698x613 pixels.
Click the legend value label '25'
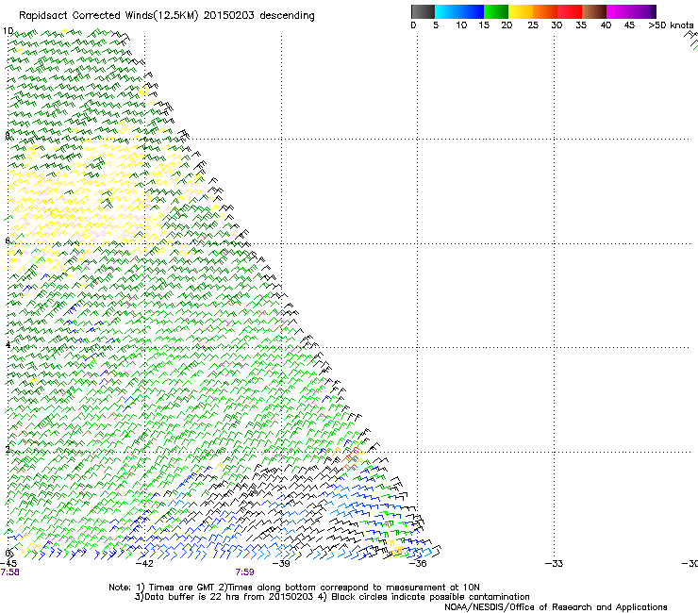533,25
